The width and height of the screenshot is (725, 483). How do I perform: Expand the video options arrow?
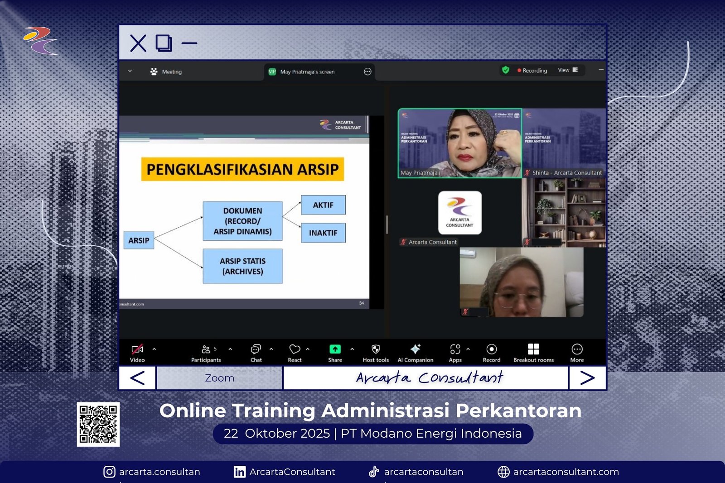coord(155,349)
